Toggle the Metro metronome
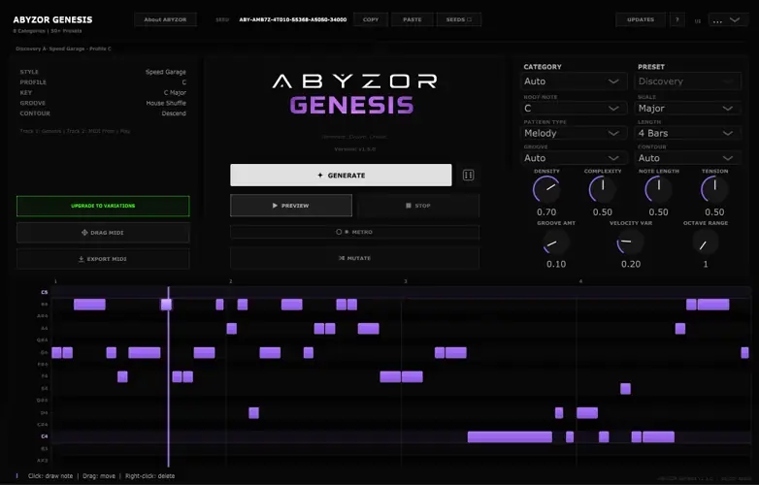Image resolution: width=759 pixels, height=485 pixels. [x=355, y=232]
